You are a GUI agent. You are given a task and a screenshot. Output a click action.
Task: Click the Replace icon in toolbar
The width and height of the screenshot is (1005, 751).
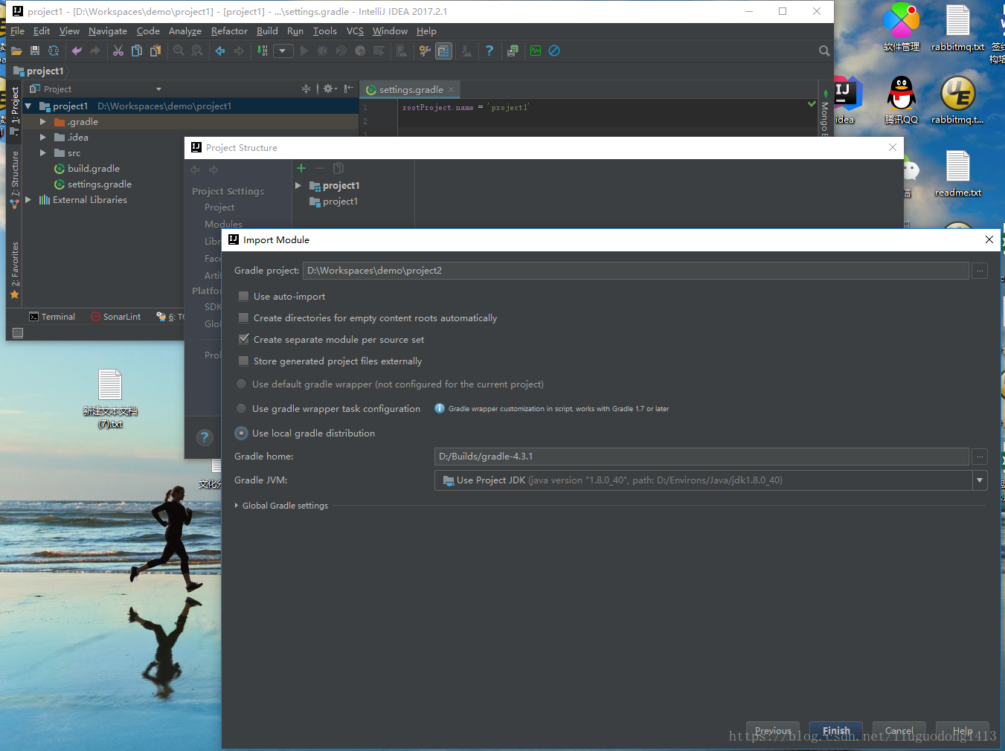click(x=197, y=51)
